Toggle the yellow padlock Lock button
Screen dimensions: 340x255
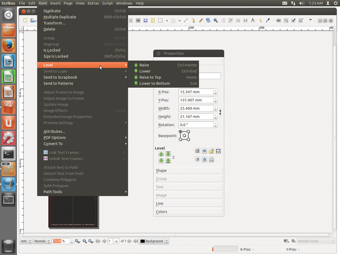pyautogui.click(x=211, y=151)
